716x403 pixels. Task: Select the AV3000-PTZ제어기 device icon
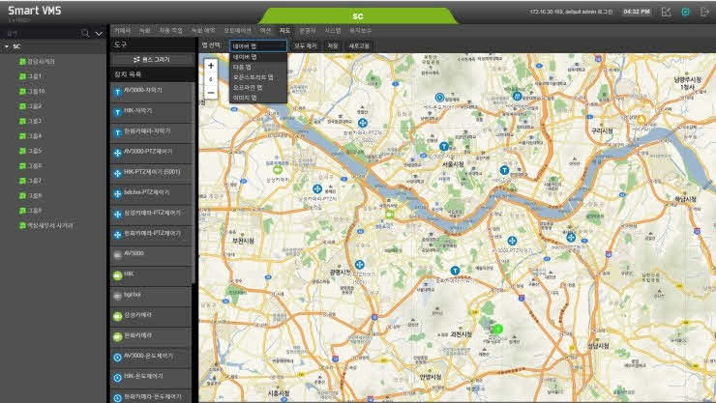117,152
